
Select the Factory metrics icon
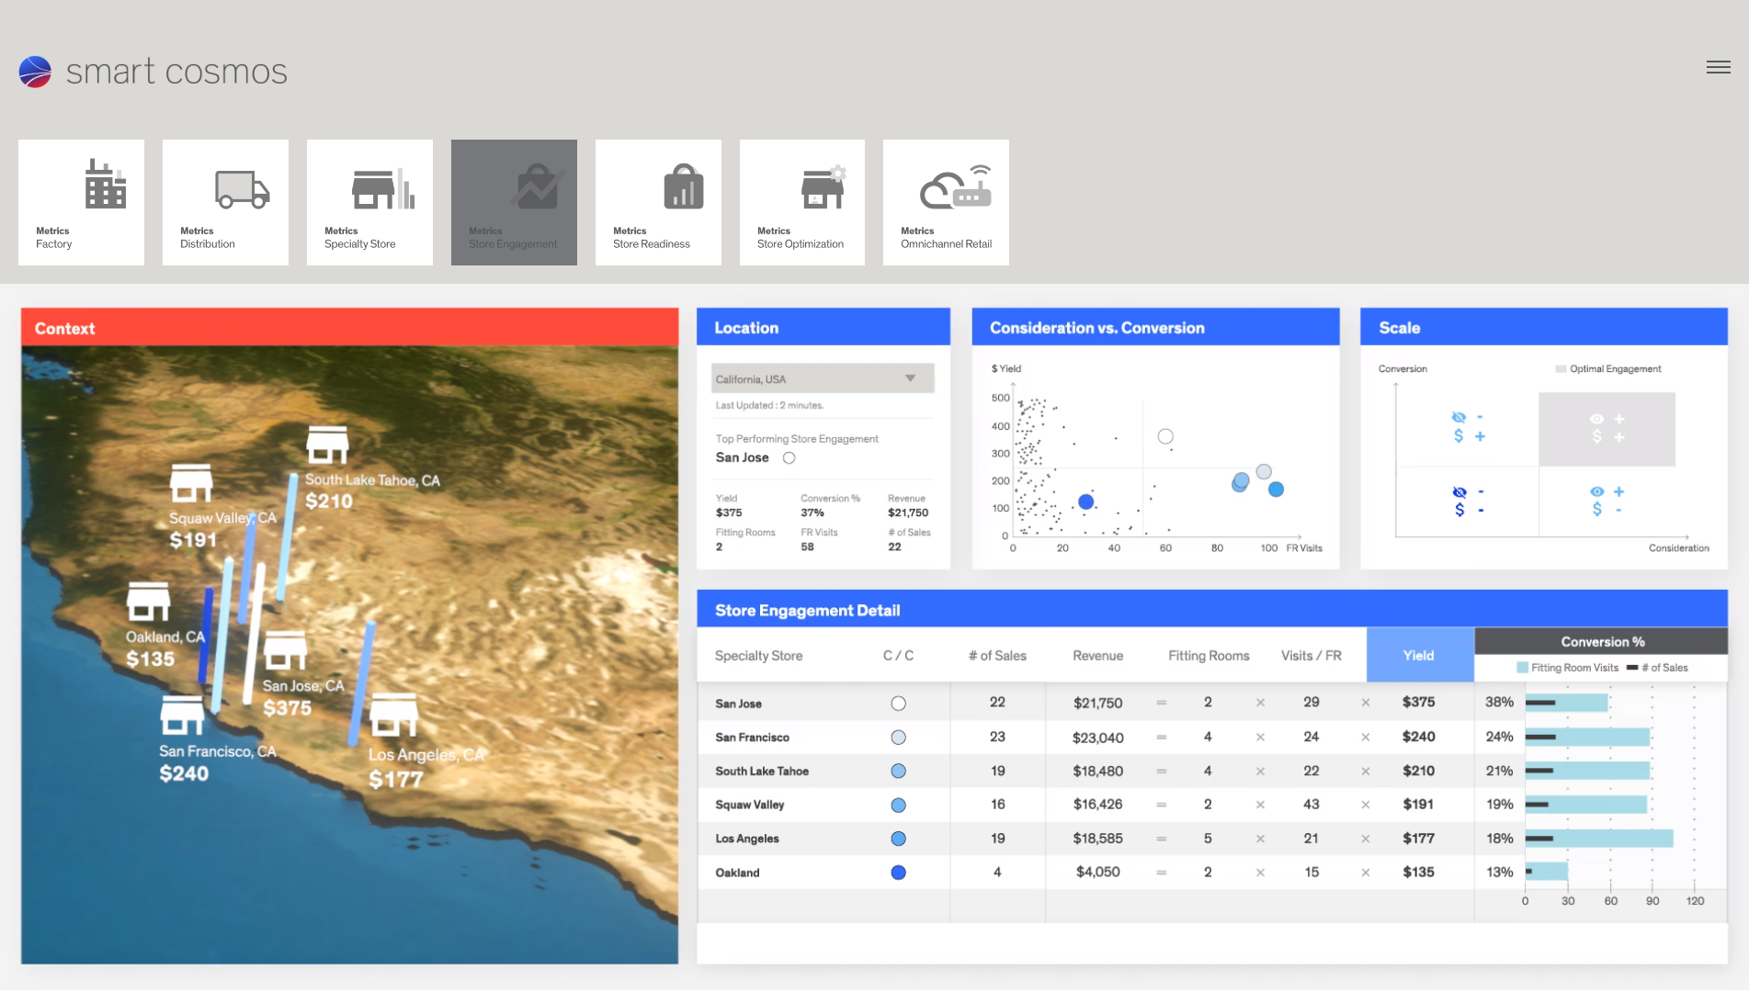point(81,202)
